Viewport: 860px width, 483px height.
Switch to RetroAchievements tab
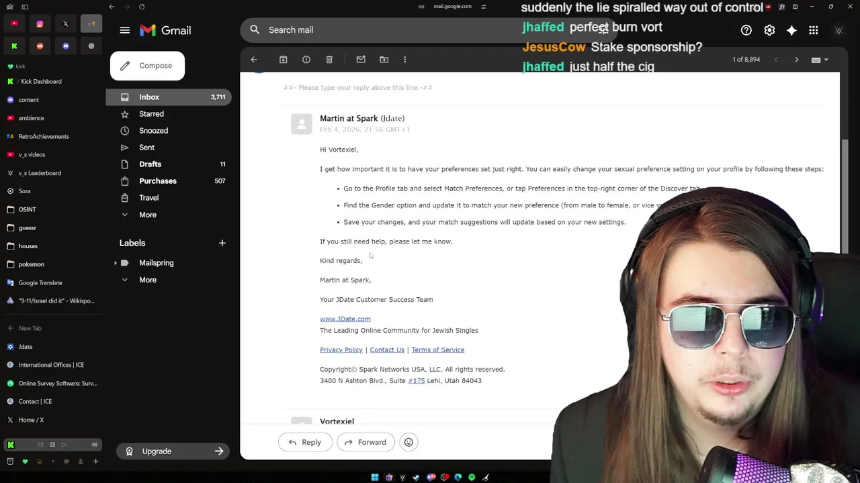click(52, 136)
